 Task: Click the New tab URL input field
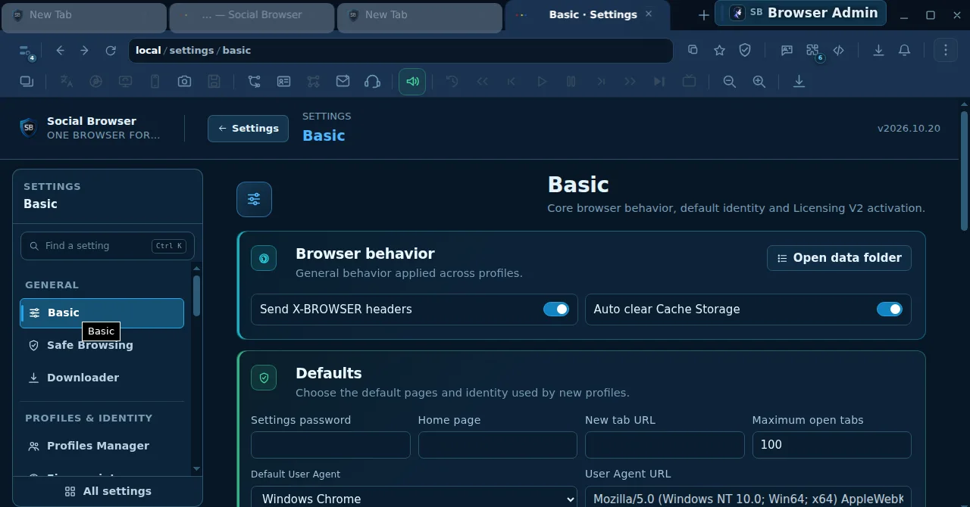pos(665,445)
